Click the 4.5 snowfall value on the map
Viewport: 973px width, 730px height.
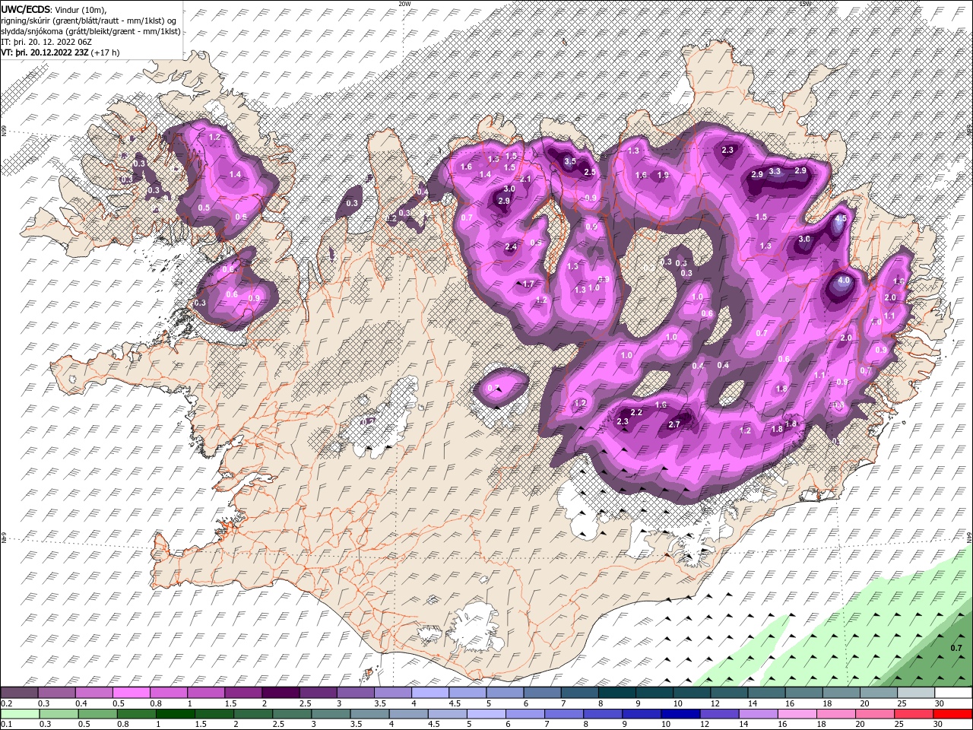(840, 218)
